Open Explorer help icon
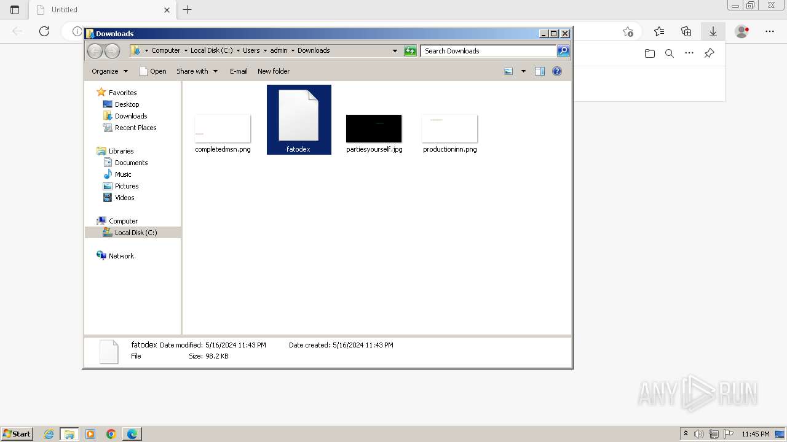The width and height of the screenshot is (787, 442). click(557, 71)
